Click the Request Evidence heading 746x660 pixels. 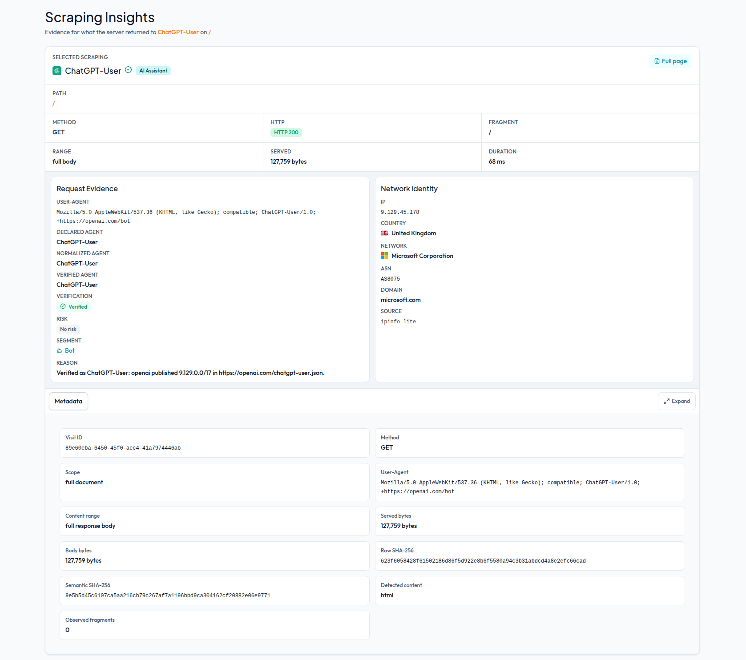click(87, 189)
